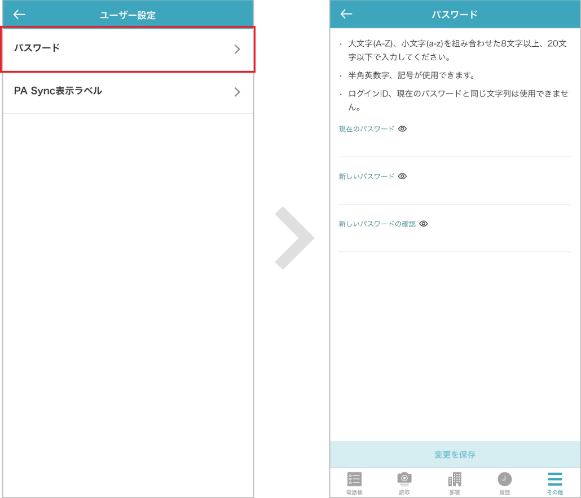Select the その他 menu icon
The width and height of the screenshot is (581, 498).
(554, 479)
